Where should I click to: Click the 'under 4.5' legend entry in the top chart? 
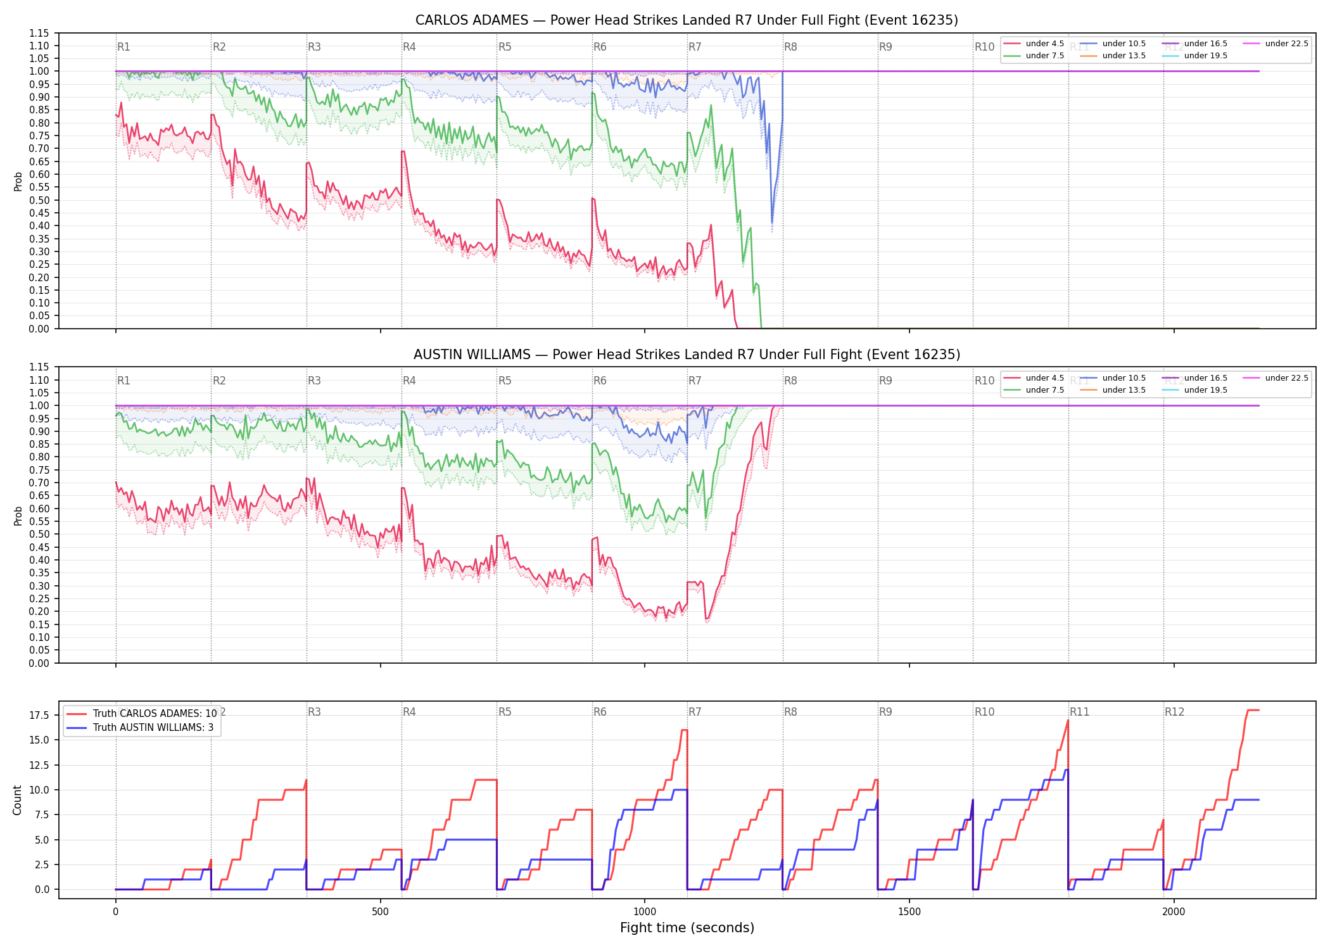click(x=1034, y=44)
